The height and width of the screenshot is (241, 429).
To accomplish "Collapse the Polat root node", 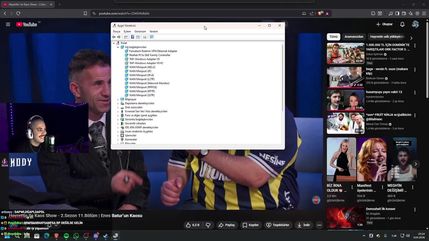I will click(114, 43).
